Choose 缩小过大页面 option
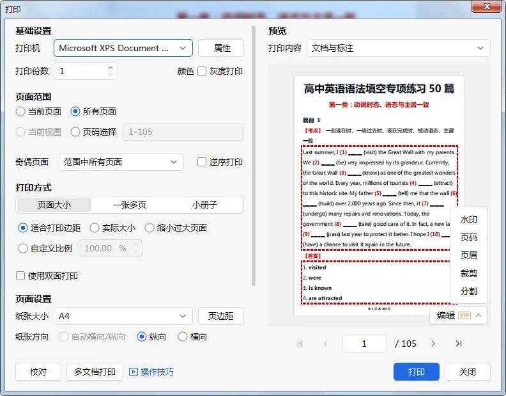The width and height of the screenshot is (506, 396). pos(149,228)
